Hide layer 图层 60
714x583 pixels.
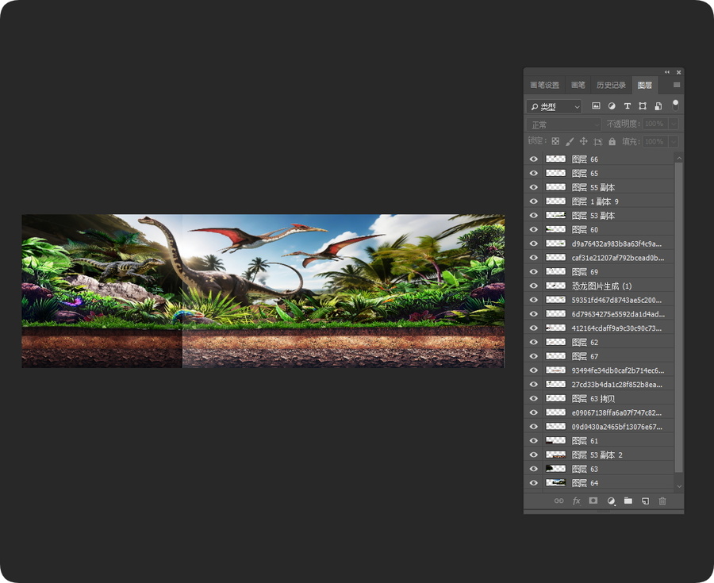(x=534, y=229)
